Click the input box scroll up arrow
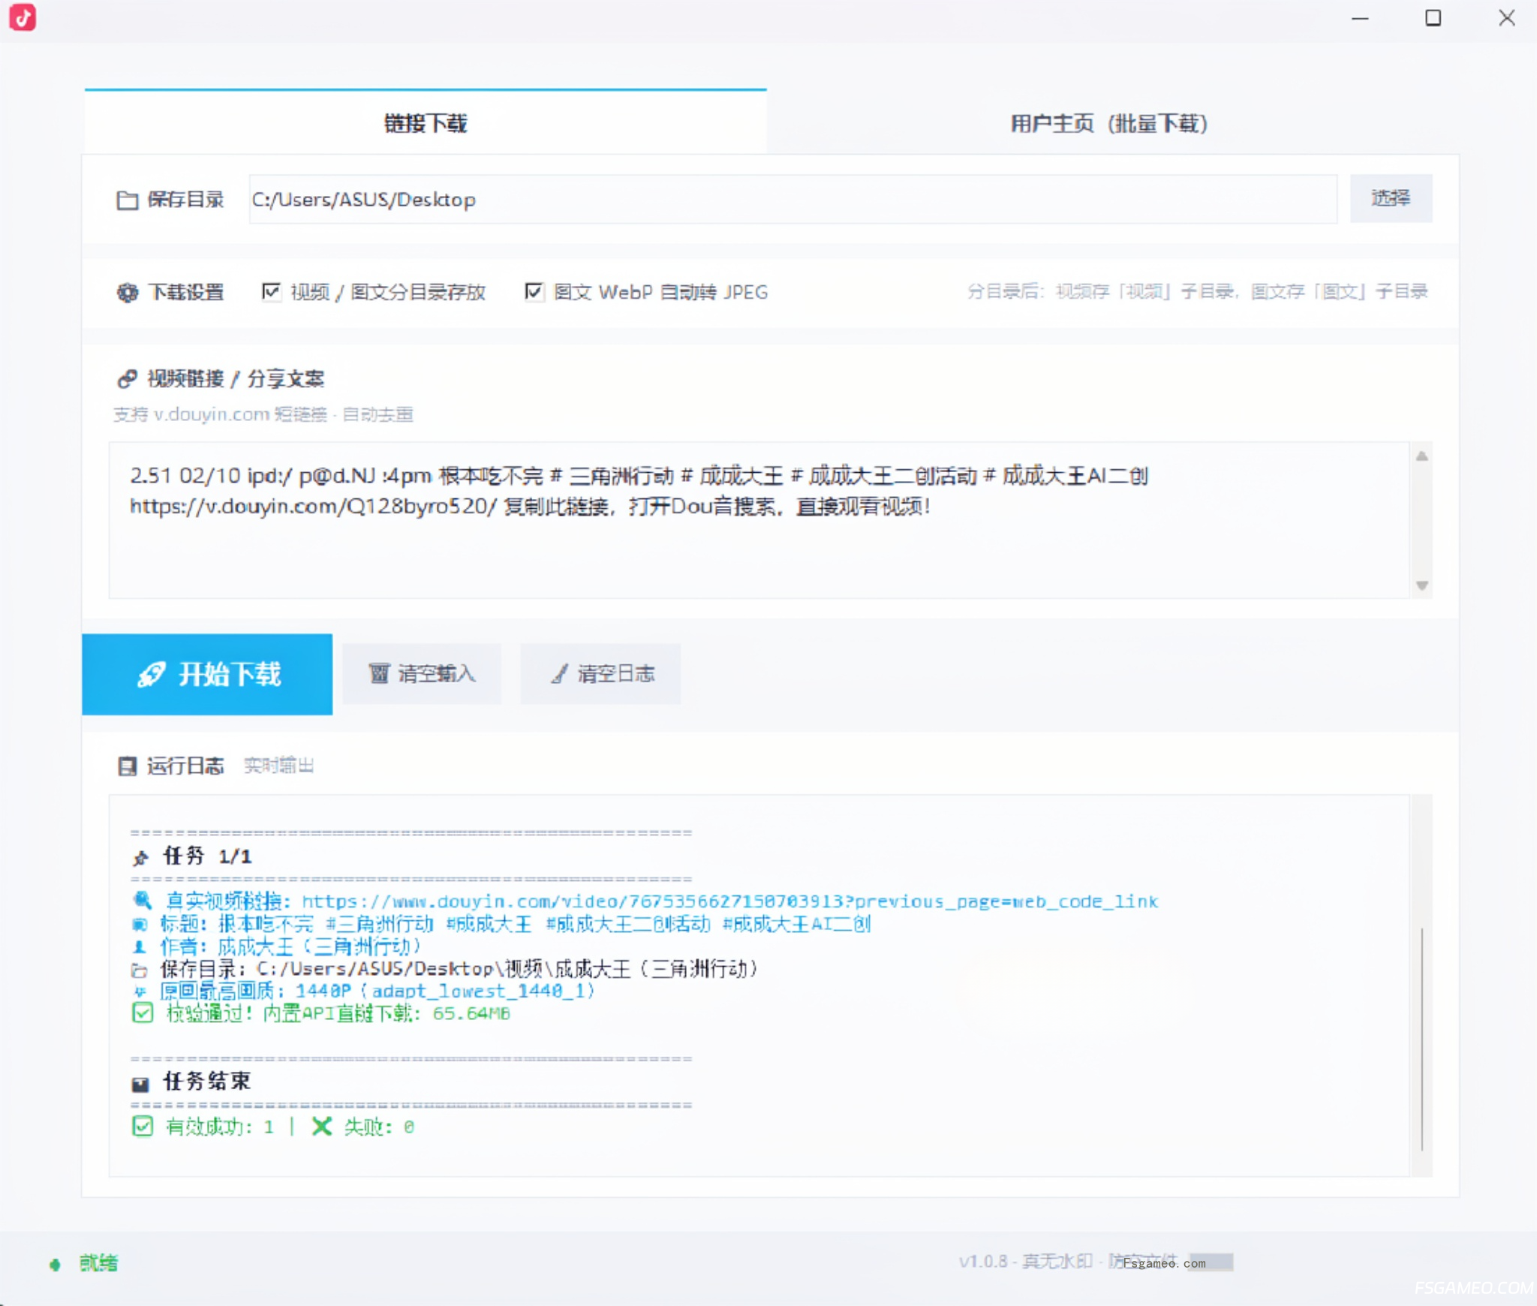This screenshot has height=1306, width=1537. pyautogui.click(x=1421, y=456)
